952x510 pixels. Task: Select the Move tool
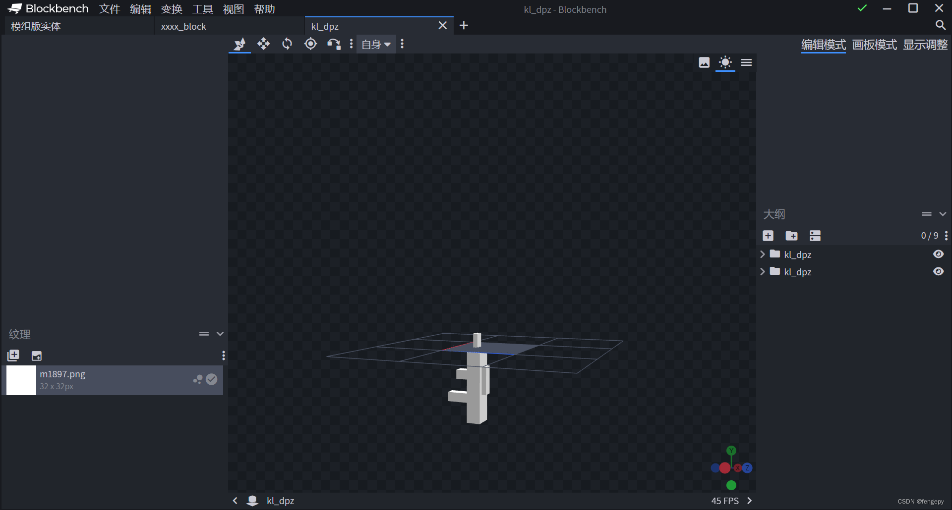pyautogui.click(x=263, y=44)
